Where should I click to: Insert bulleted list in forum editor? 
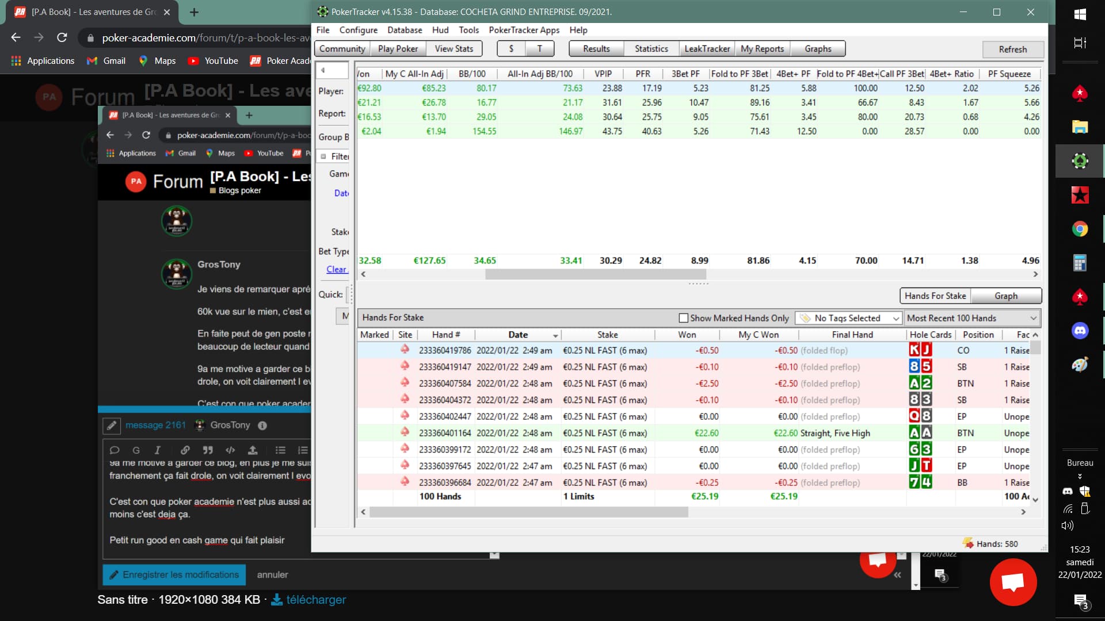tap(280, 450)
